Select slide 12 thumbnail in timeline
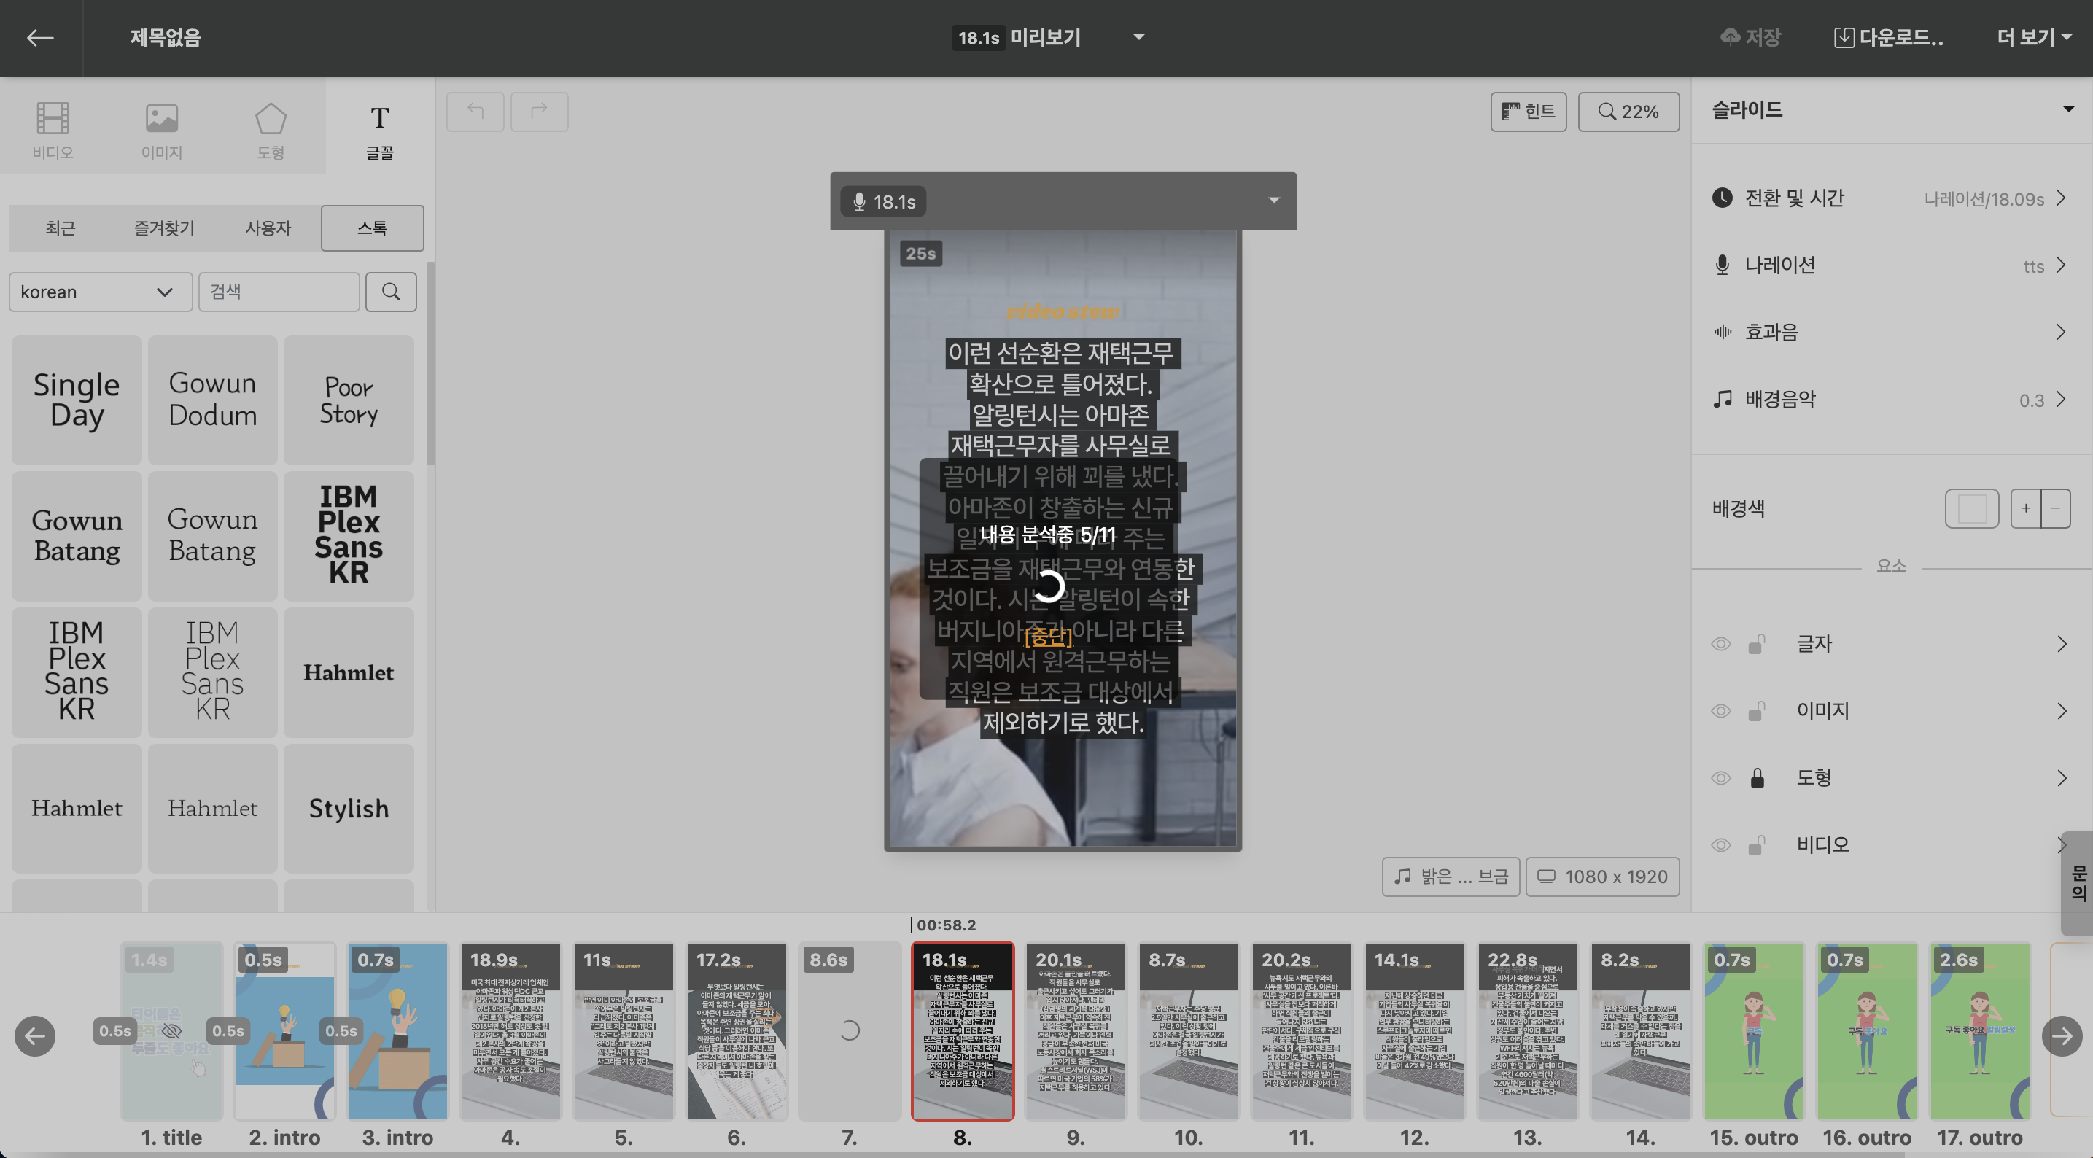The image size is (2093, 1158). tap(1414, 1030)
